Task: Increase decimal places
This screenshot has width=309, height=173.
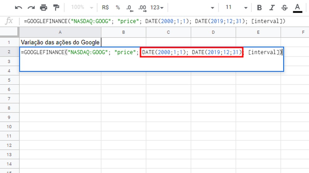Action: (142, 8)
